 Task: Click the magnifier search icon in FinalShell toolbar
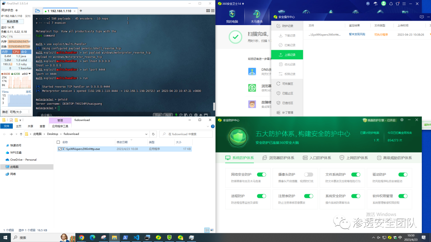click(191, 115)
